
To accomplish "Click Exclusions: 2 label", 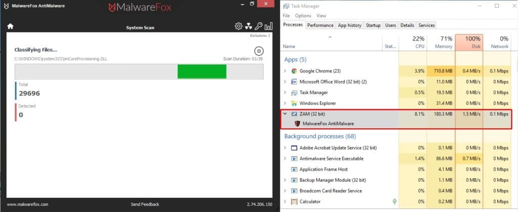I will pos(260,35).
